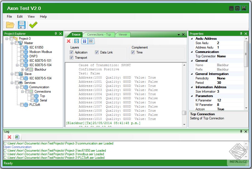Collapse the General Interrogation property group
252x169 pixels.
click(192, 74)
